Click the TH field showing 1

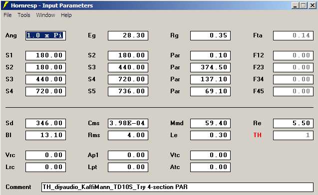[x=293, y=136]
